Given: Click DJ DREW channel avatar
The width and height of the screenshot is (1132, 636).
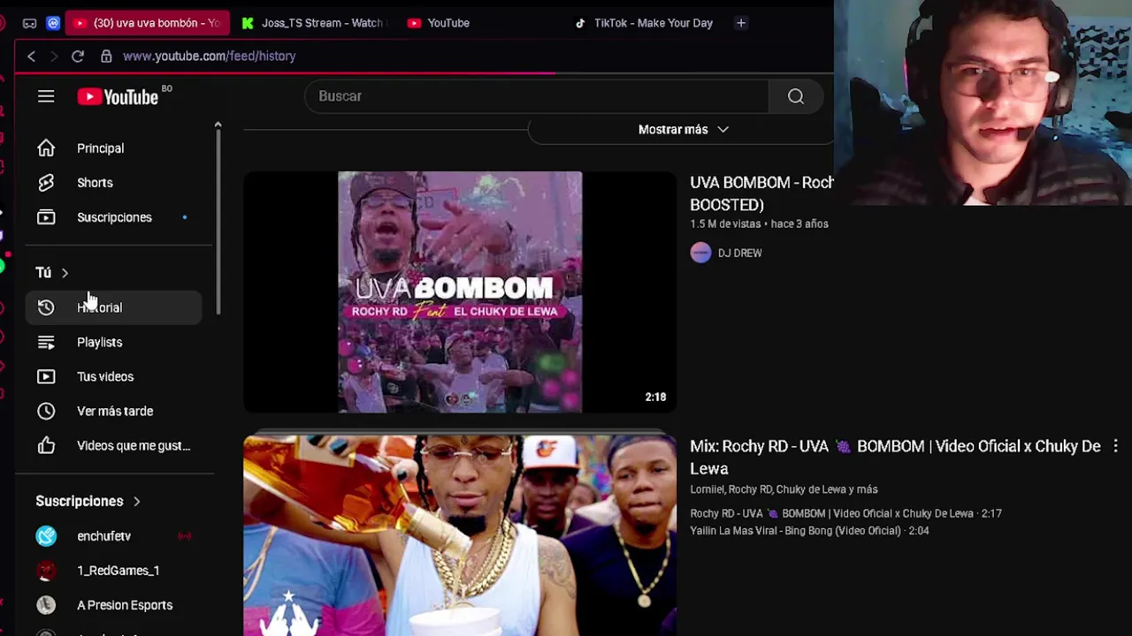Looking at the screenshot, I should click(700, 254).
